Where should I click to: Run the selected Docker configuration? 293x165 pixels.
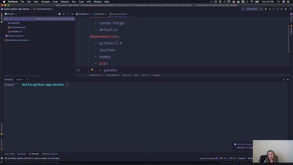coord(266,9)
